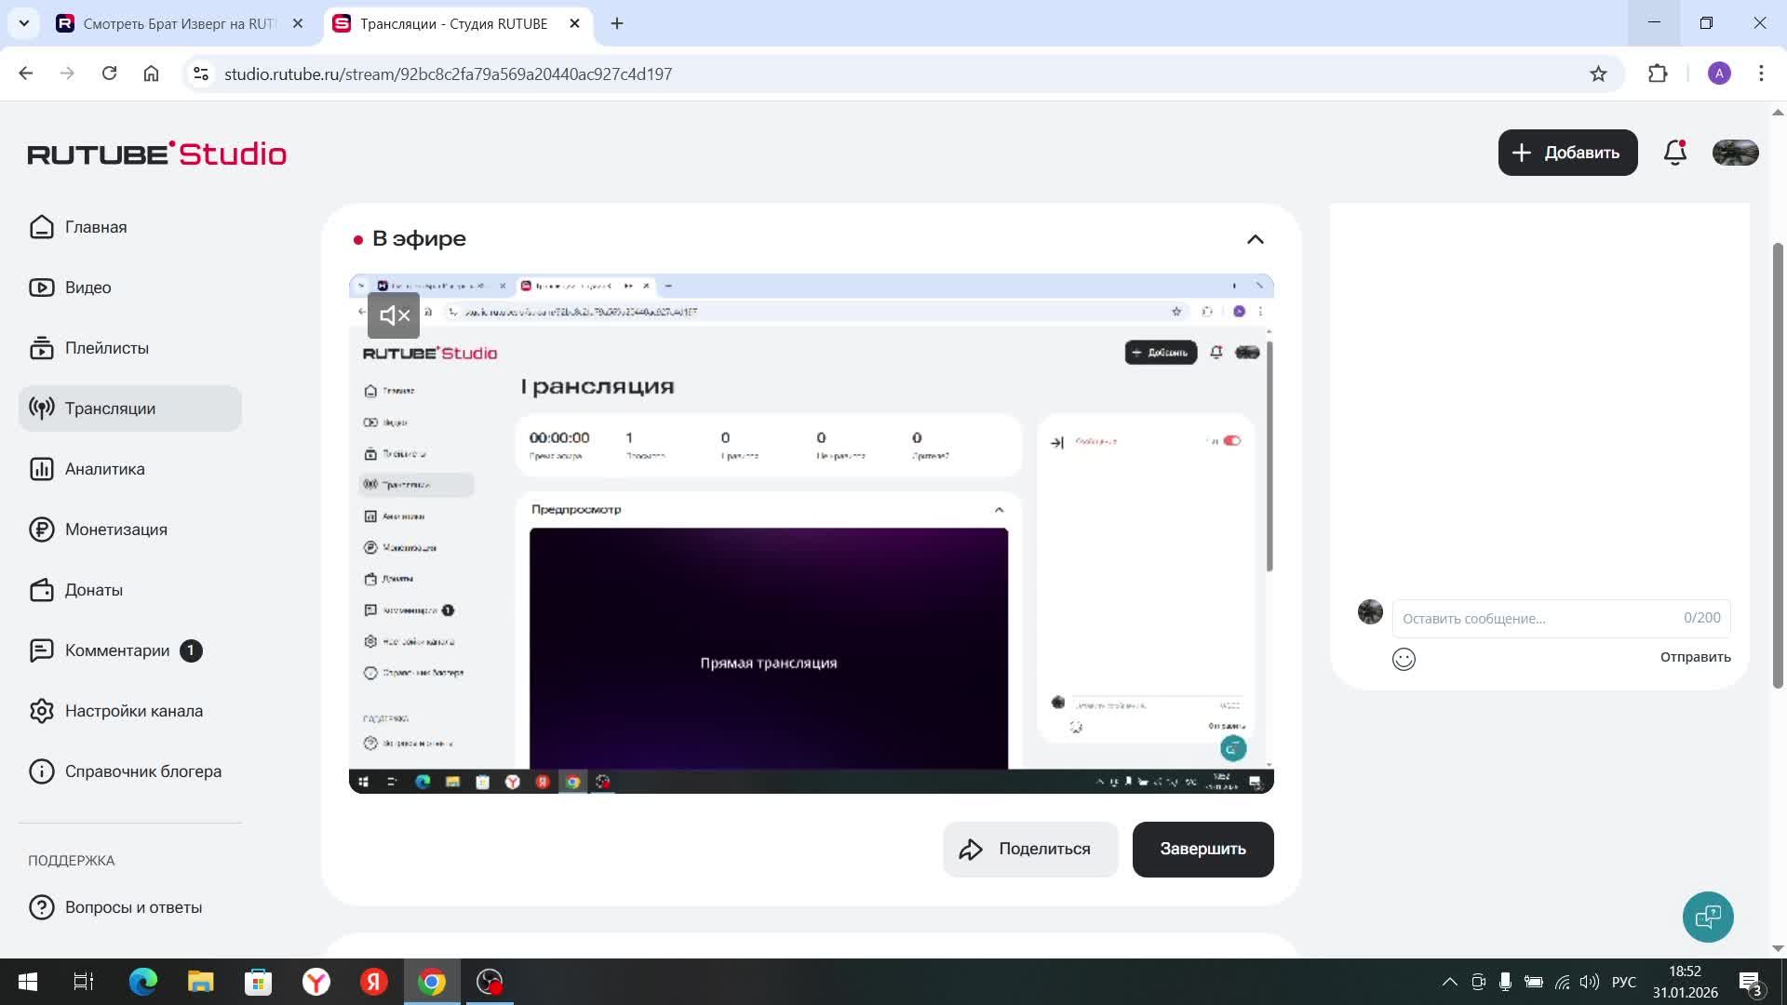Open the user avatar menu
1787x1005 pixels.
coord(1735,153)
